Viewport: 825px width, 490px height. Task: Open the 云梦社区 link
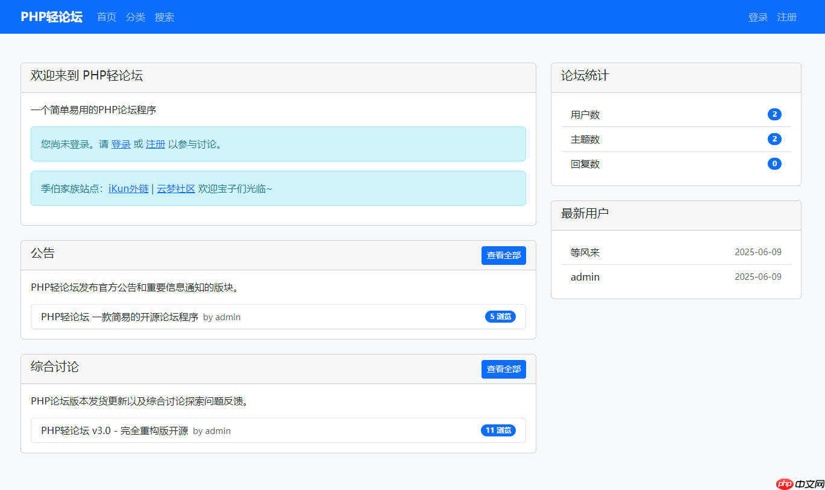(x=175, y=188)
